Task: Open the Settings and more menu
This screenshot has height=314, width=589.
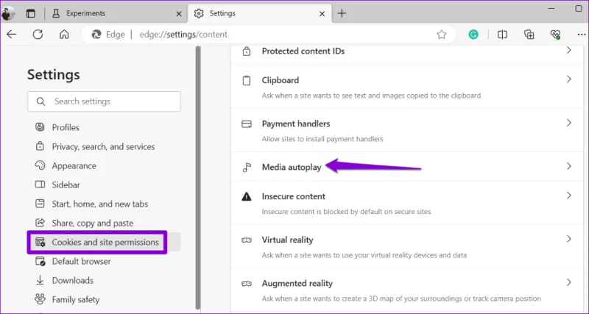Action: coord(581,35)
